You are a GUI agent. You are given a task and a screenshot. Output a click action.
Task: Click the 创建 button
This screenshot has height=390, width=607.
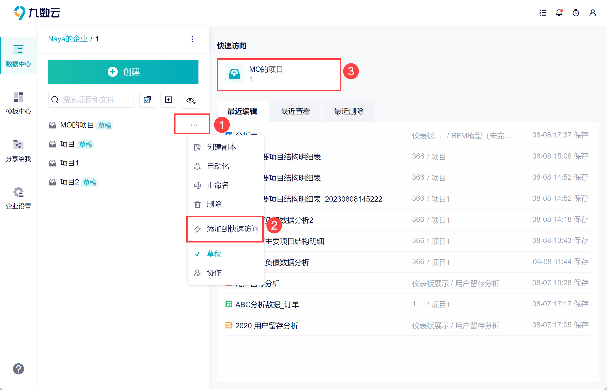coord(123,72)
